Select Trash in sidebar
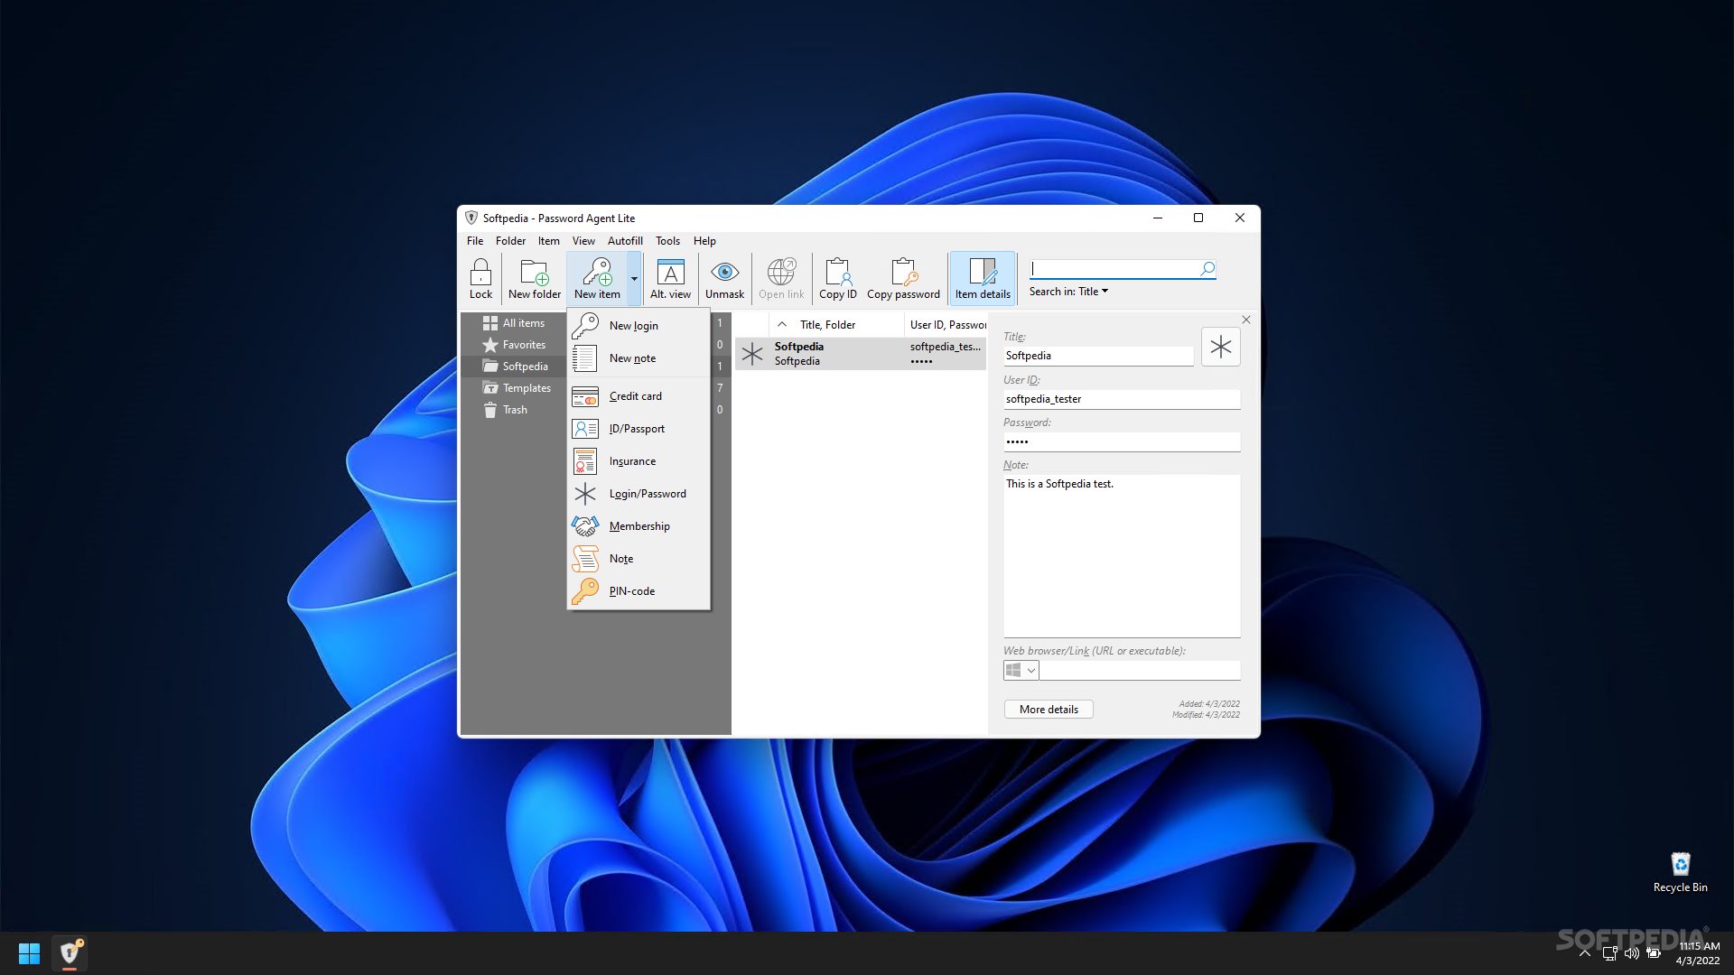Image resolution: width=1734 pixels, height=975 pixels. (x=514, y=410)
